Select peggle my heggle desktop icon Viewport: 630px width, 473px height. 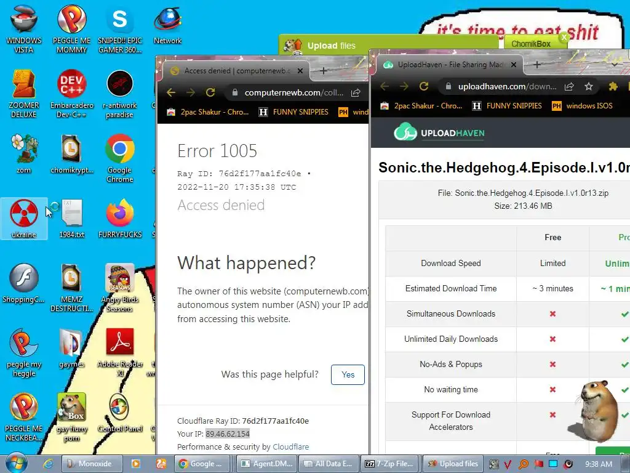pyautogui.click(x=24, y=352)
